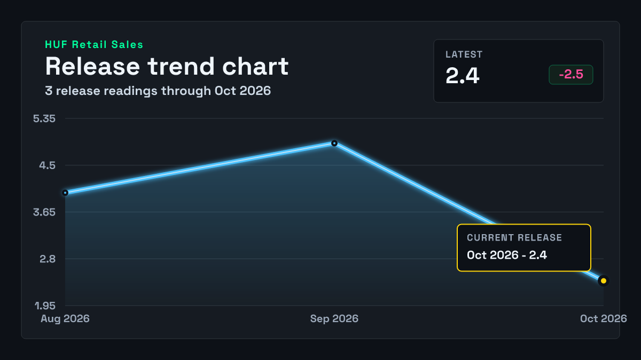641x360 pixels.
Task: Click the 3.65 y-axis label
Action: tap(44, 212)
